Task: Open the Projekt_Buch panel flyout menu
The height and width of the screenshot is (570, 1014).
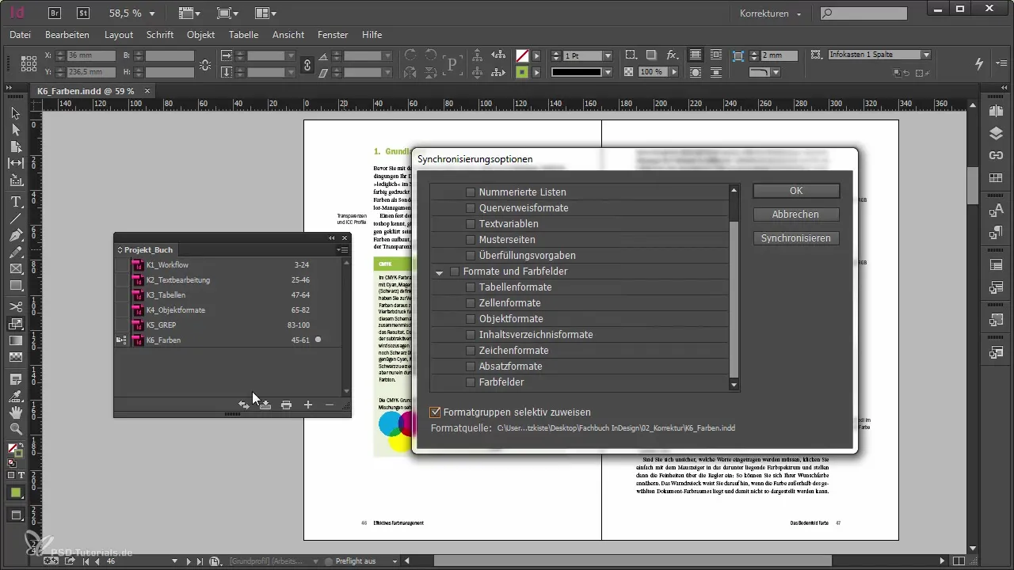Action: coord(343,249)
